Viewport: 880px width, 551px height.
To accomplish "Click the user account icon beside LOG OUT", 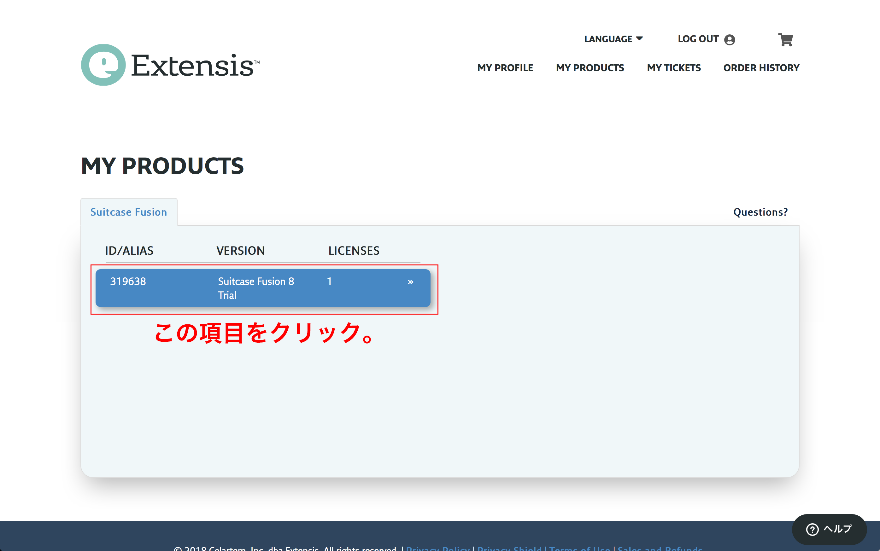I will click(730, 40).
